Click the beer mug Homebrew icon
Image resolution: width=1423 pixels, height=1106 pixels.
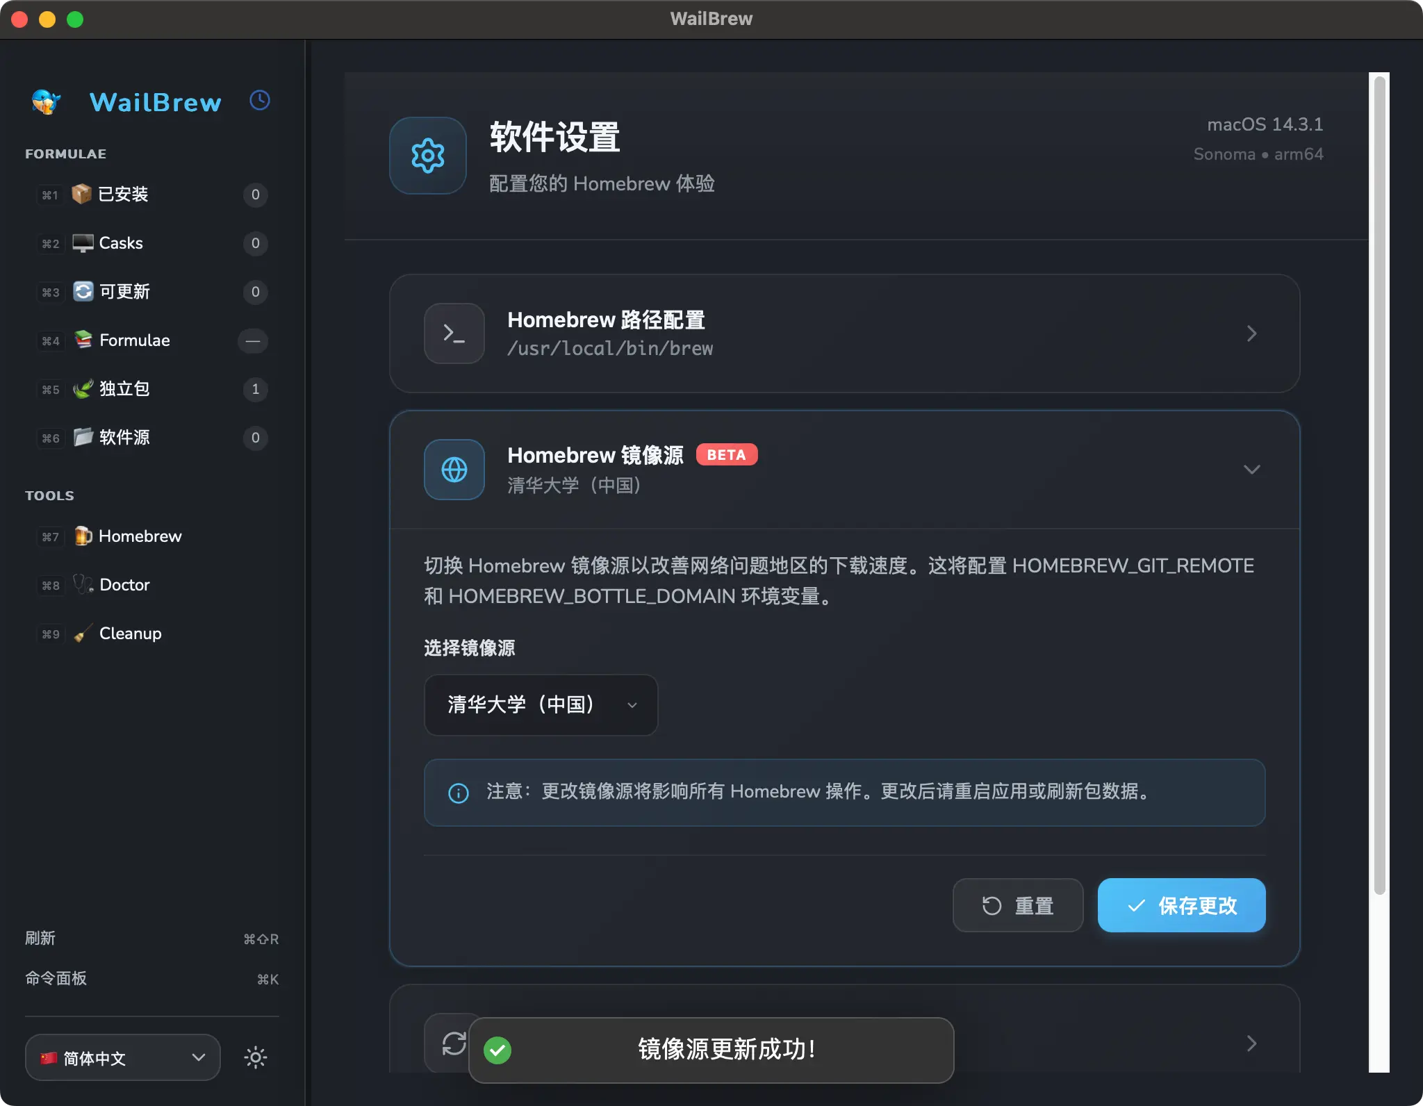coord(83,536)
